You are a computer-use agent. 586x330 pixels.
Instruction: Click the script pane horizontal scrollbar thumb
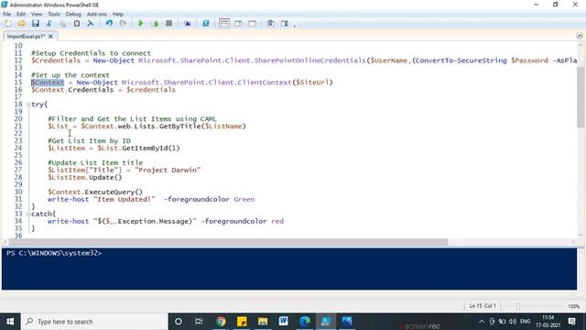[228, 242]
